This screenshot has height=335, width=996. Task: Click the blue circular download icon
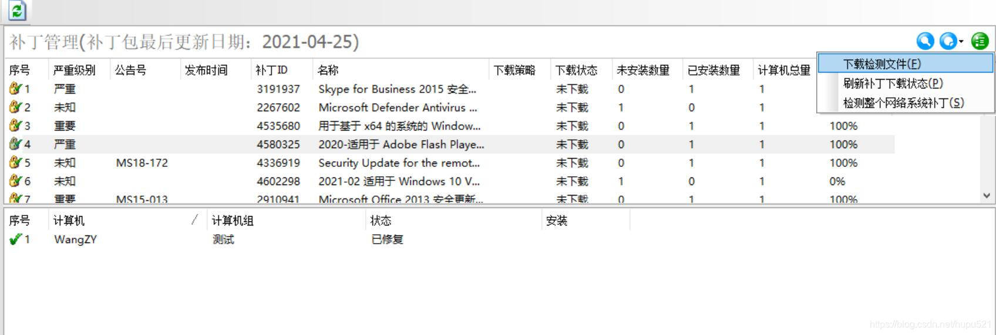948,41
